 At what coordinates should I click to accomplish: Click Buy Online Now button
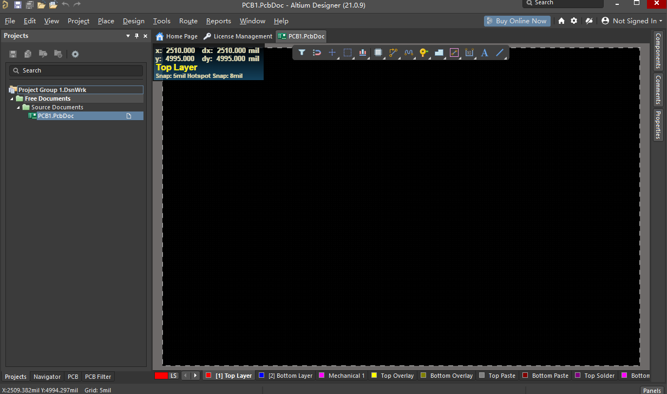click(x=517, y=21)
